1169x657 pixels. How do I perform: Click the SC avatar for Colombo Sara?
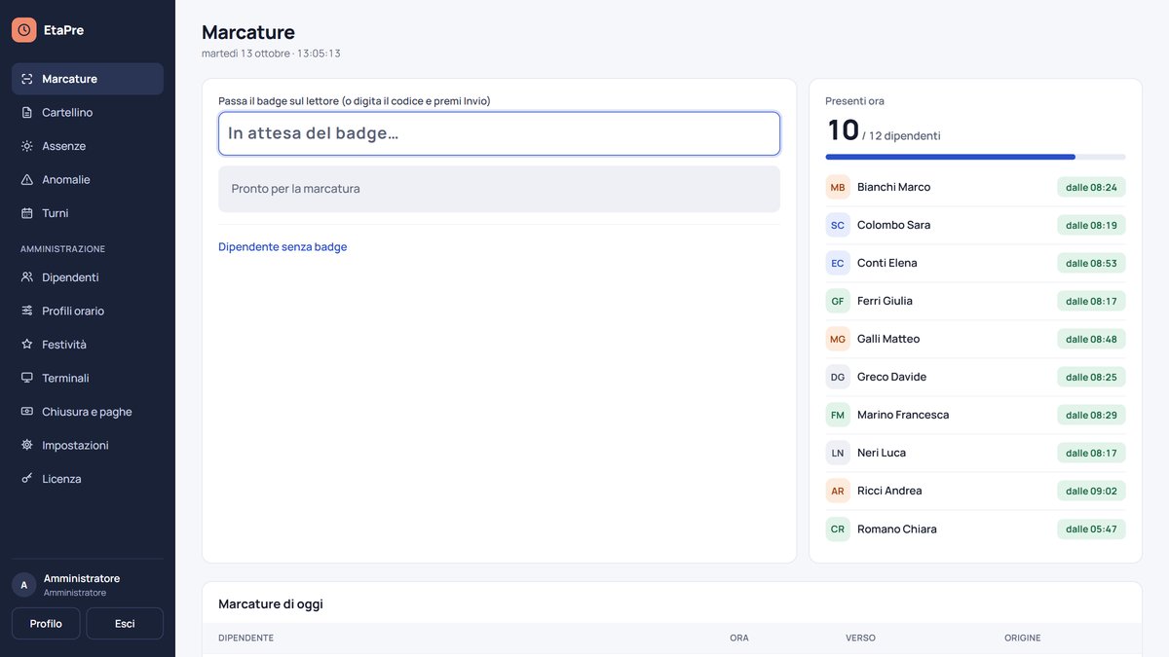pyautogui.click(x=838, y=225)
